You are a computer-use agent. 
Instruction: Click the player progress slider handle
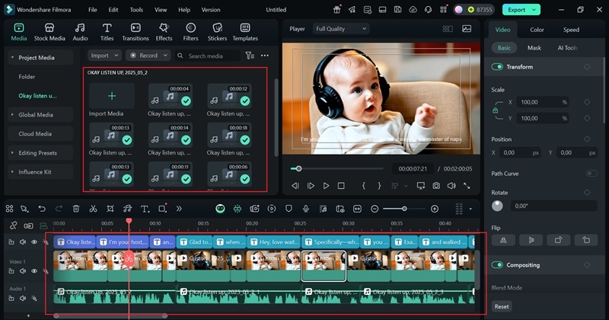pyautogui.click(x=298, y=168)
